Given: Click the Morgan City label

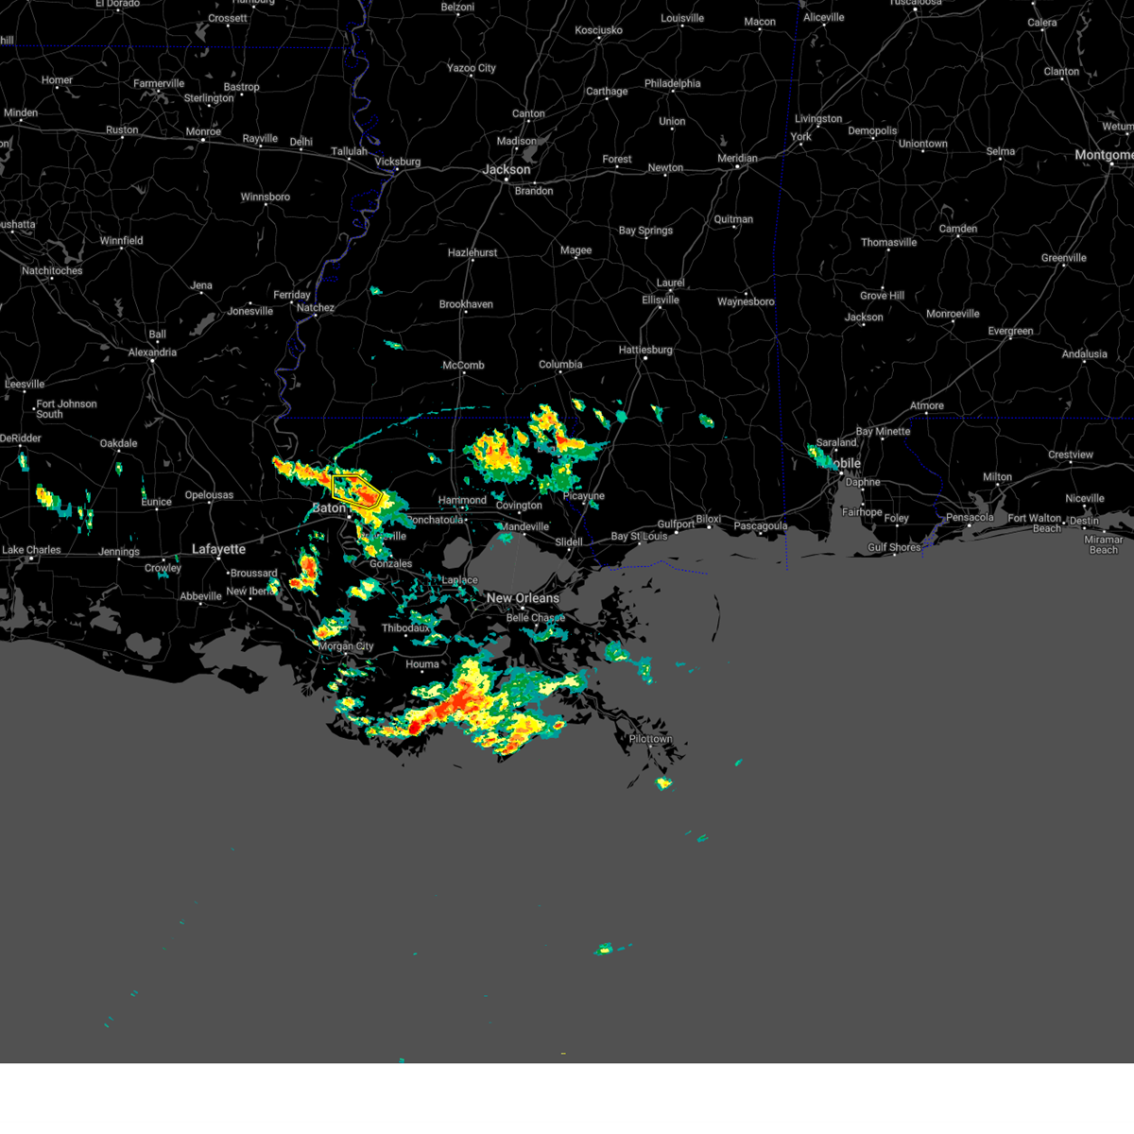Looking at the screenshot, I should (x=346, y=646).
